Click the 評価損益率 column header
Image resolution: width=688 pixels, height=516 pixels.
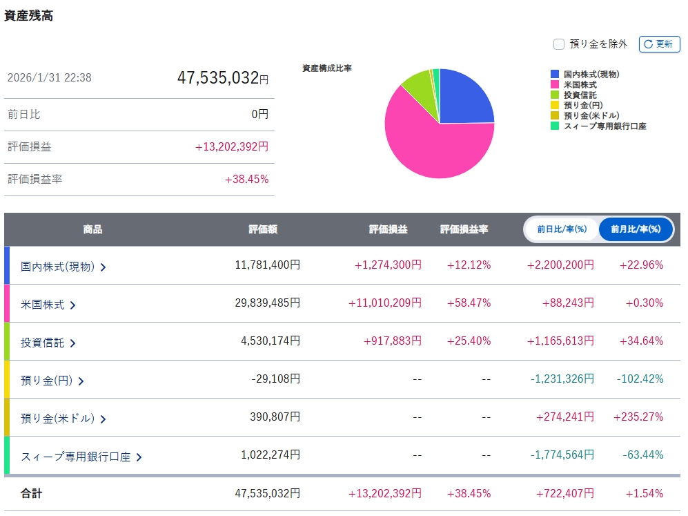[x=464, y=229]
